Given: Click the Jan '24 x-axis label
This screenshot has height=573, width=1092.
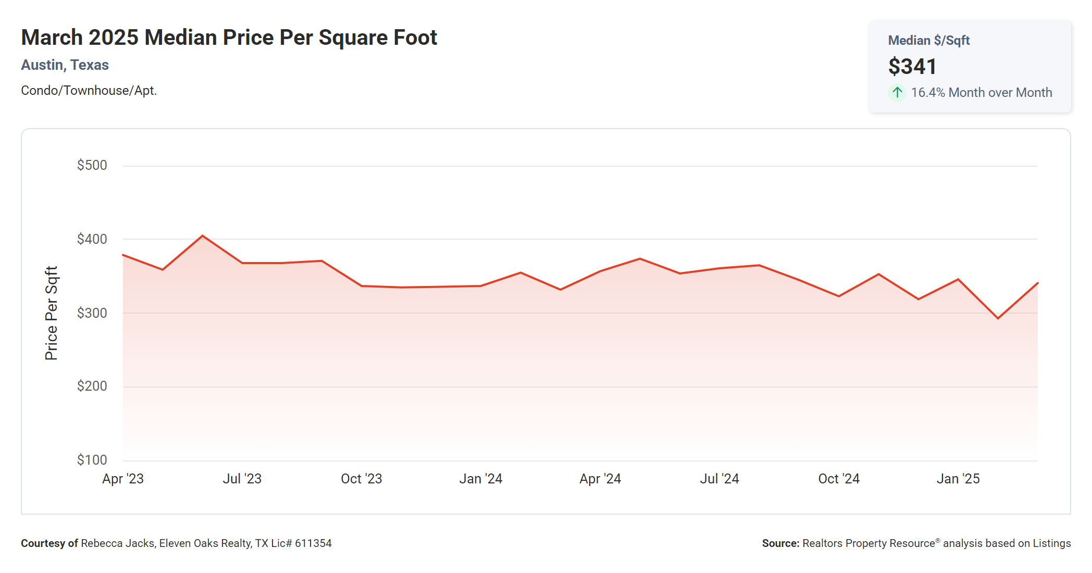Looking at the screenshot, I should [x=480, y=479].
